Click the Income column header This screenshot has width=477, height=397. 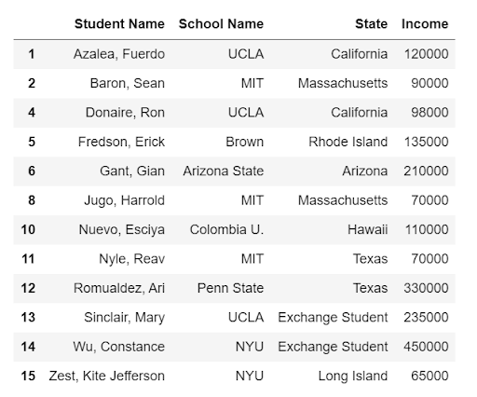coord(425,24)
